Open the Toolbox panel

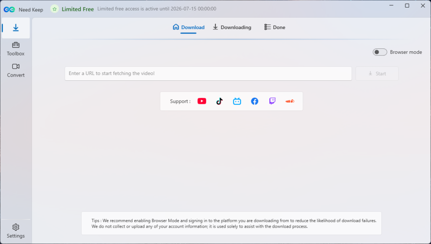16,49
